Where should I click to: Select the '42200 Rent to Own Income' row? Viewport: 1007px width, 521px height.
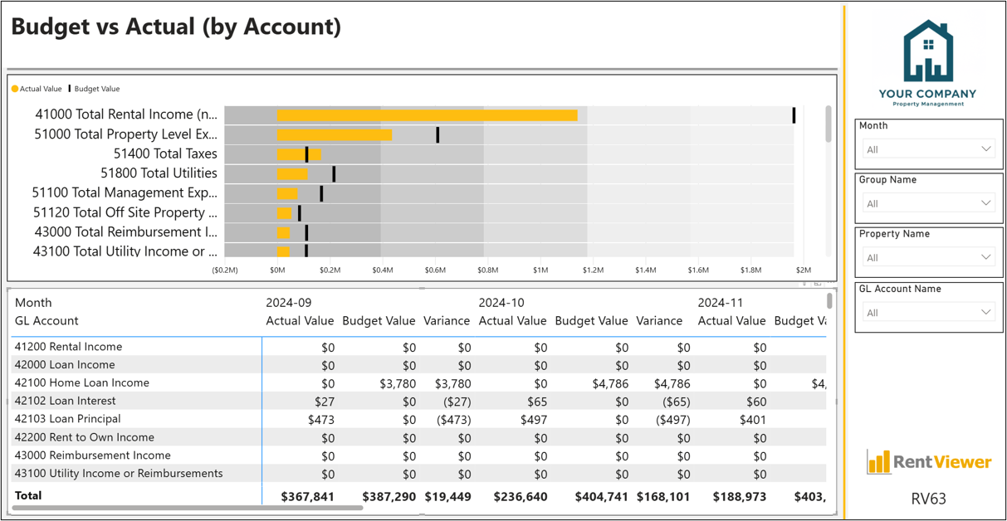pyautogui.click(x=419, y=437)
